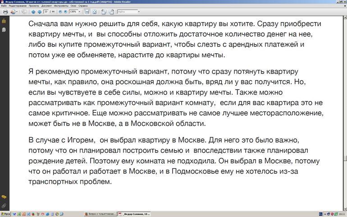Open the Редактирование menu

pos(18,6)
